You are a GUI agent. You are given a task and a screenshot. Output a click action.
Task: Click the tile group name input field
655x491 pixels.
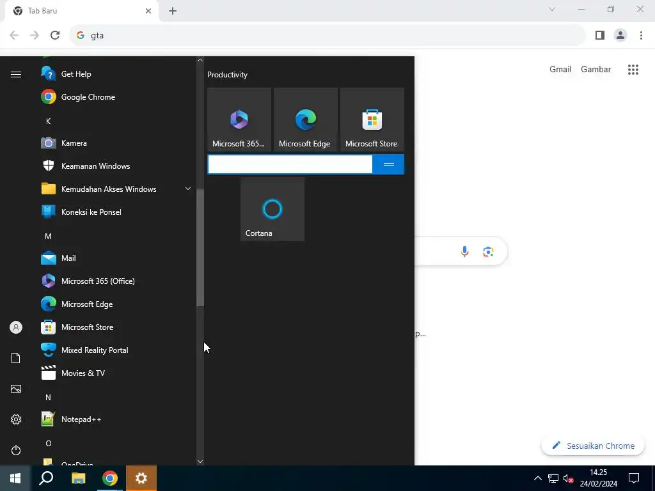coord(290,164)
